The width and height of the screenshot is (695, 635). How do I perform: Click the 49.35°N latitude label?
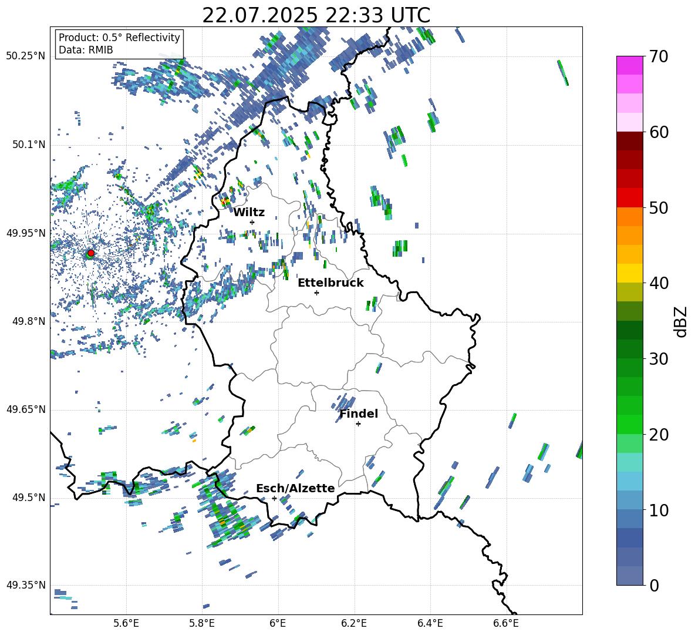point(26,585)
